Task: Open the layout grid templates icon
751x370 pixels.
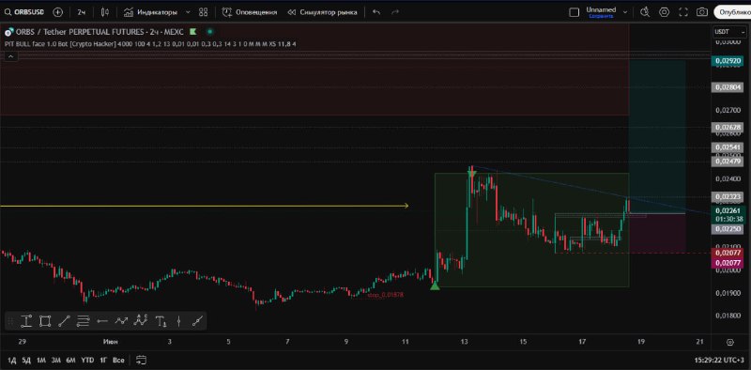Action: 203,12
